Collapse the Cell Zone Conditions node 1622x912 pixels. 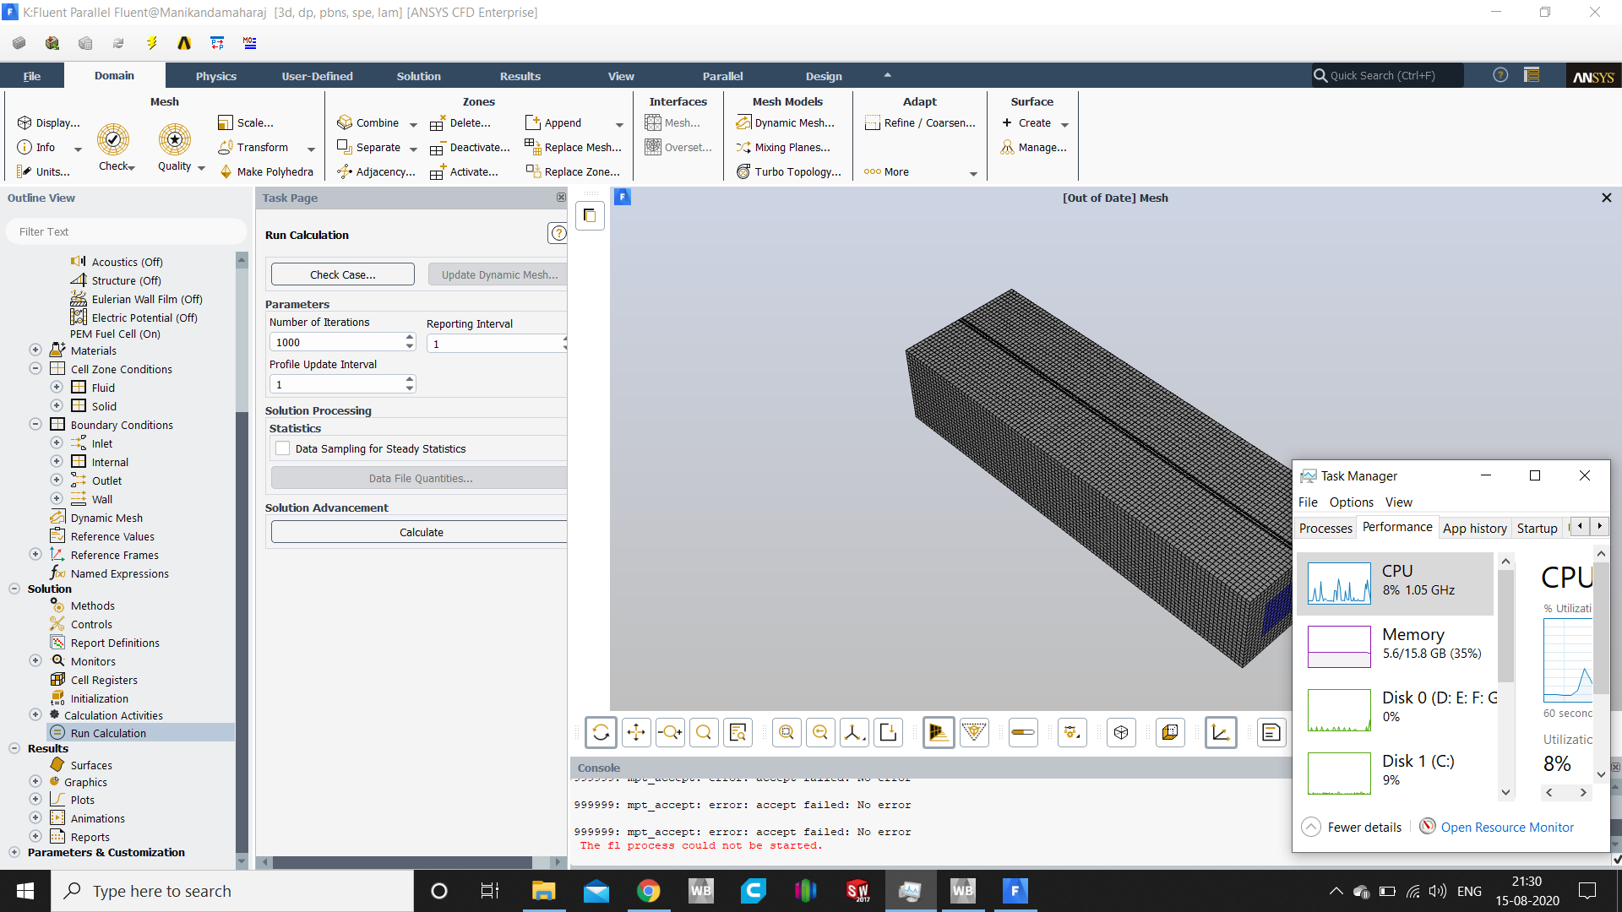click(x=35, y=368)
